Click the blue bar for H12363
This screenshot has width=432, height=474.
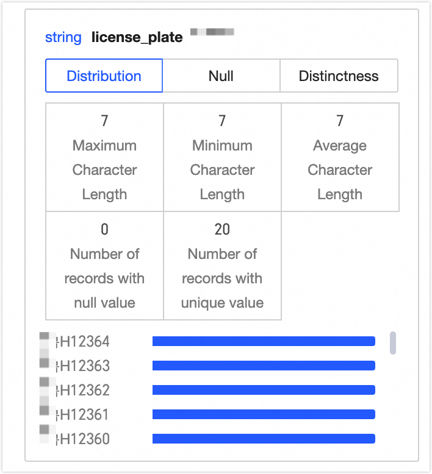point(264,366)
